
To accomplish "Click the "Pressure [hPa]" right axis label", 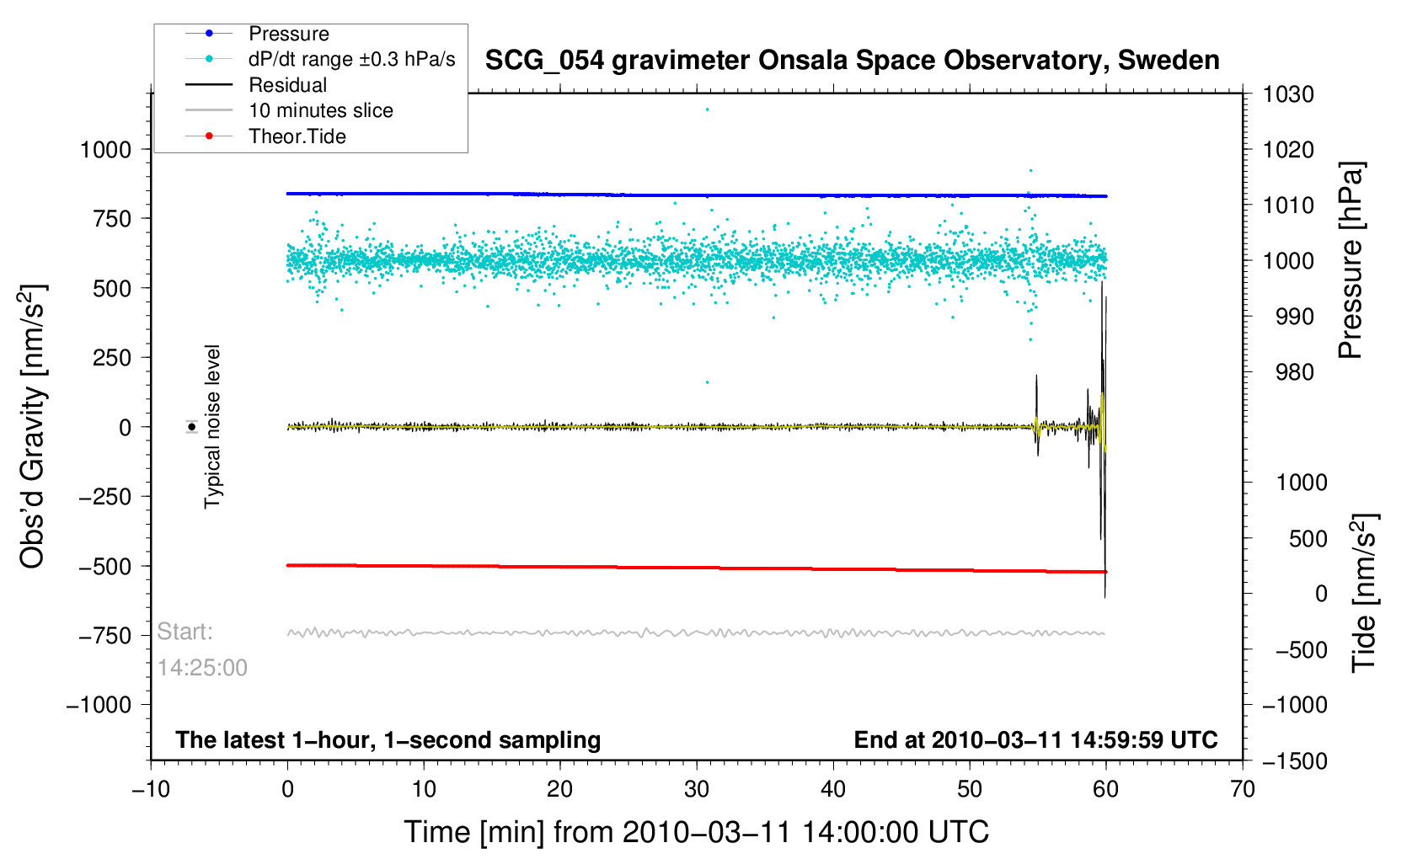I will point(1350,260).
